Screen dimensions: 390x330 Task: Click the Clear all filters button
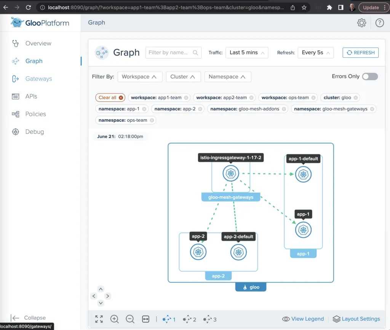(x=110, y=98)
